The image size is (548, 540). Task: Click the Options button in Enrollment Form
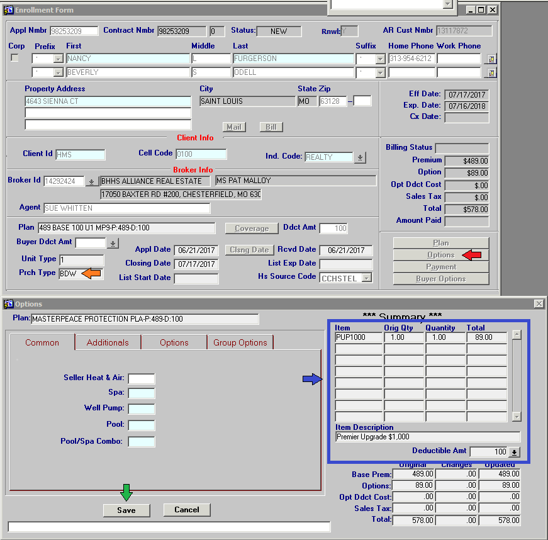[440, 255]
